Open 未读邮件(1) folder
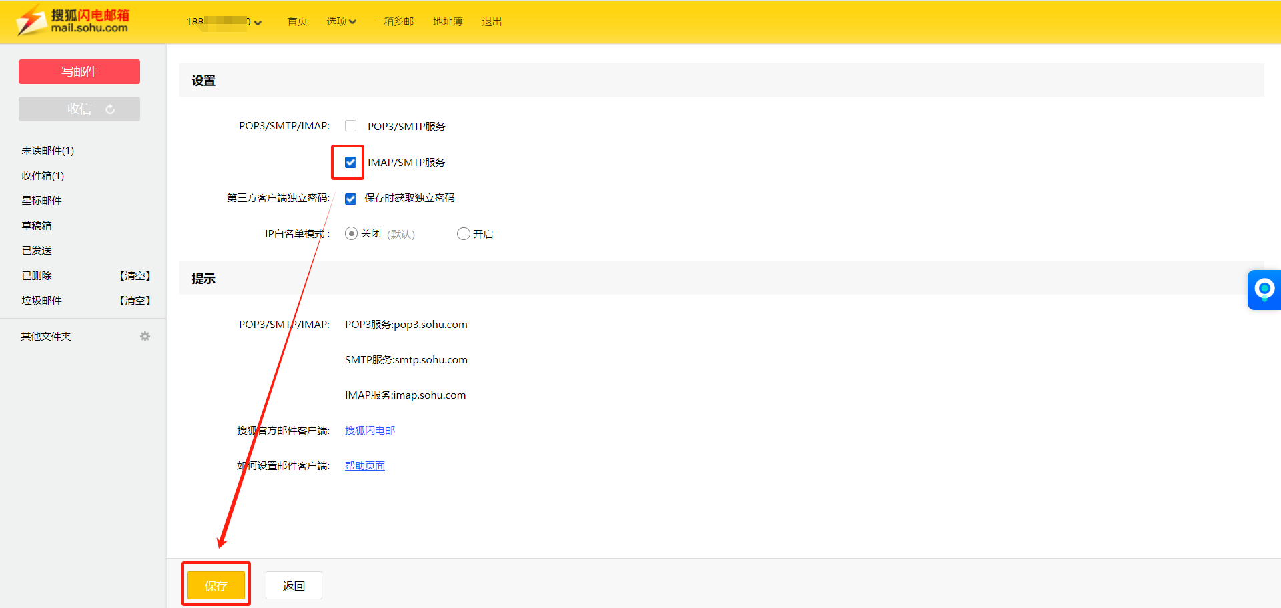This screenshot has height=608, width=1281. [x=48, y=151]
